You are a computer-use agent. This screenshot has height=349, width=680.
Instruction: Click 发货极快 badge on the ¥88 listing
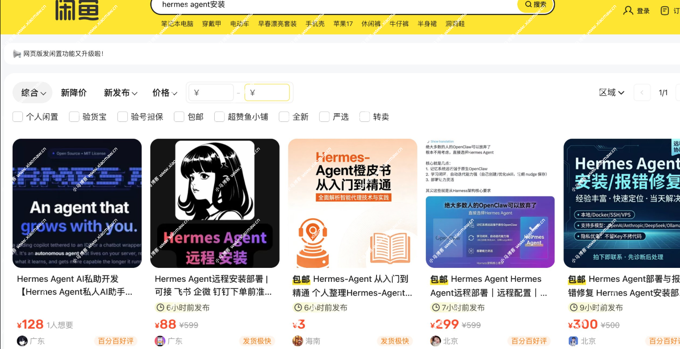point(257,341)
